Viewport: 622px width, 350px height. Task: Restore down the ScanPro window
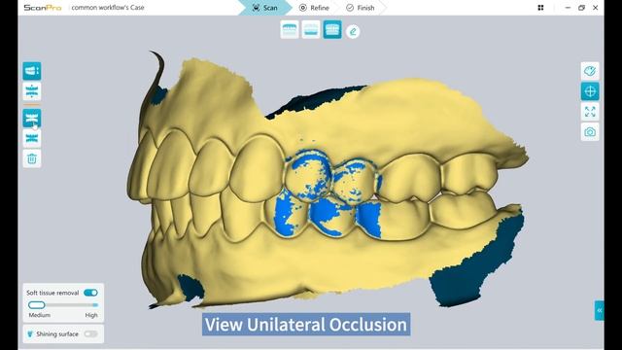(x=581, y=8)
